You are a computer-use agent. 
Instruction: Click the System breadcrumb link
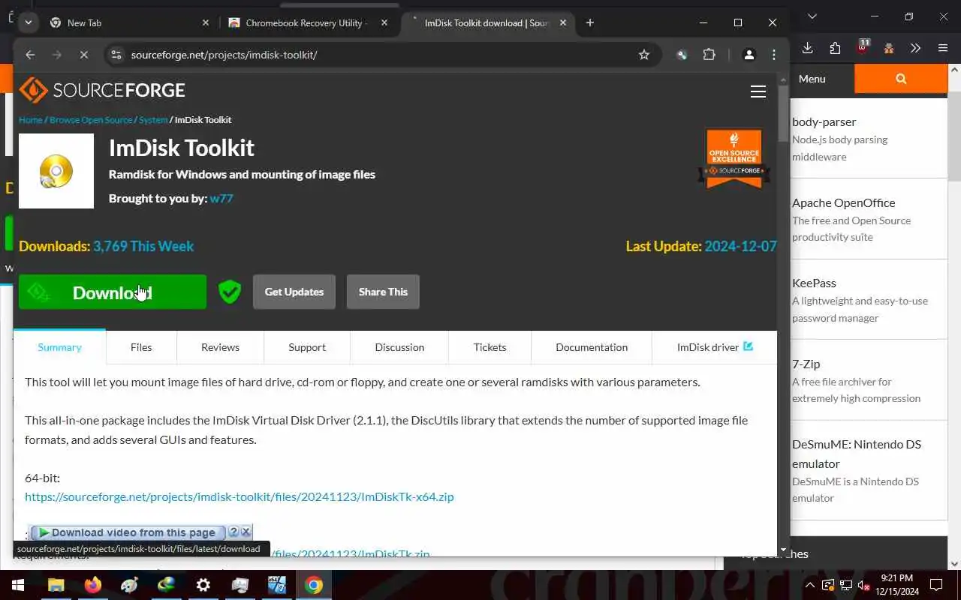153,120
